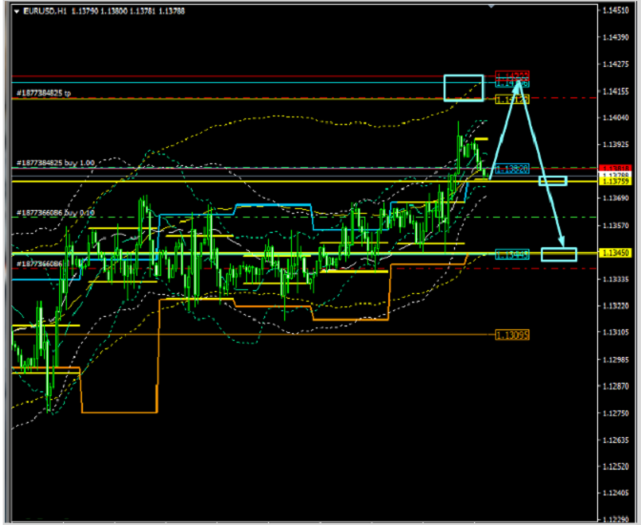Click the red price tag on the scale
Viewport: 641px width, 525px height.
pos(613,168)
